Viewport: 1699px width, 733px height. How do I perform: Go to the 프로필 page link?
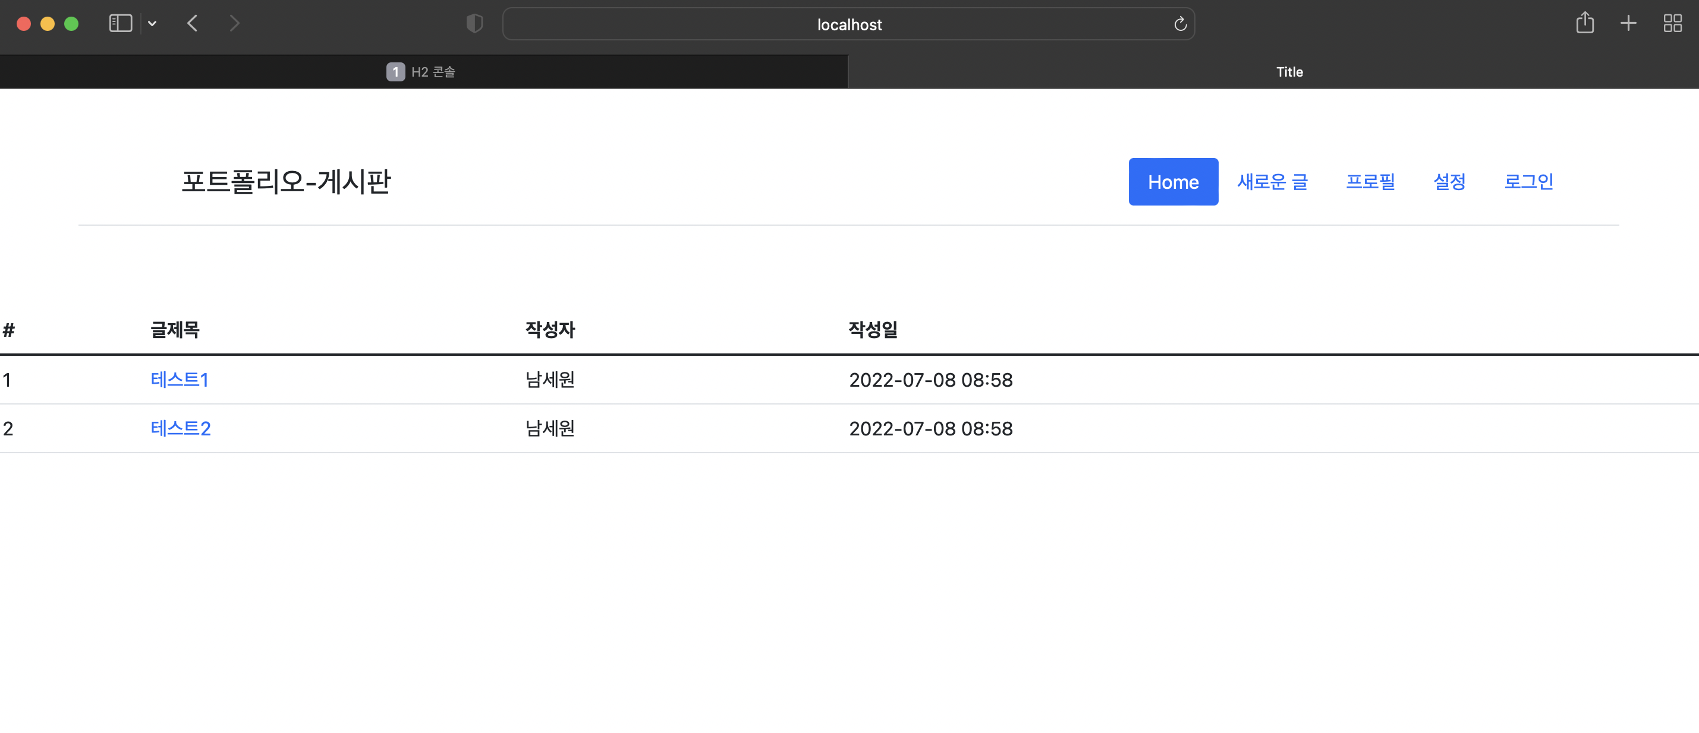(x=1370, y=181)
